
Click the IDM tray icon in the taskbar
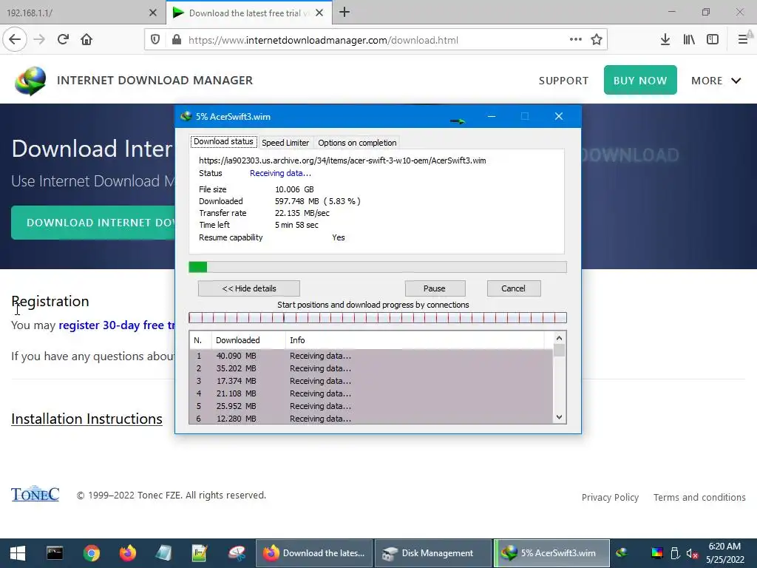pyautogui.click(x=622, y=553)
